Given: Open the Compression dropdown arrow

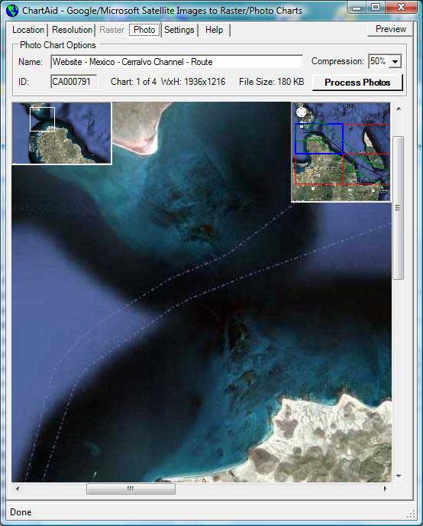Looking at the screenshot, I should tap(396, 62).
